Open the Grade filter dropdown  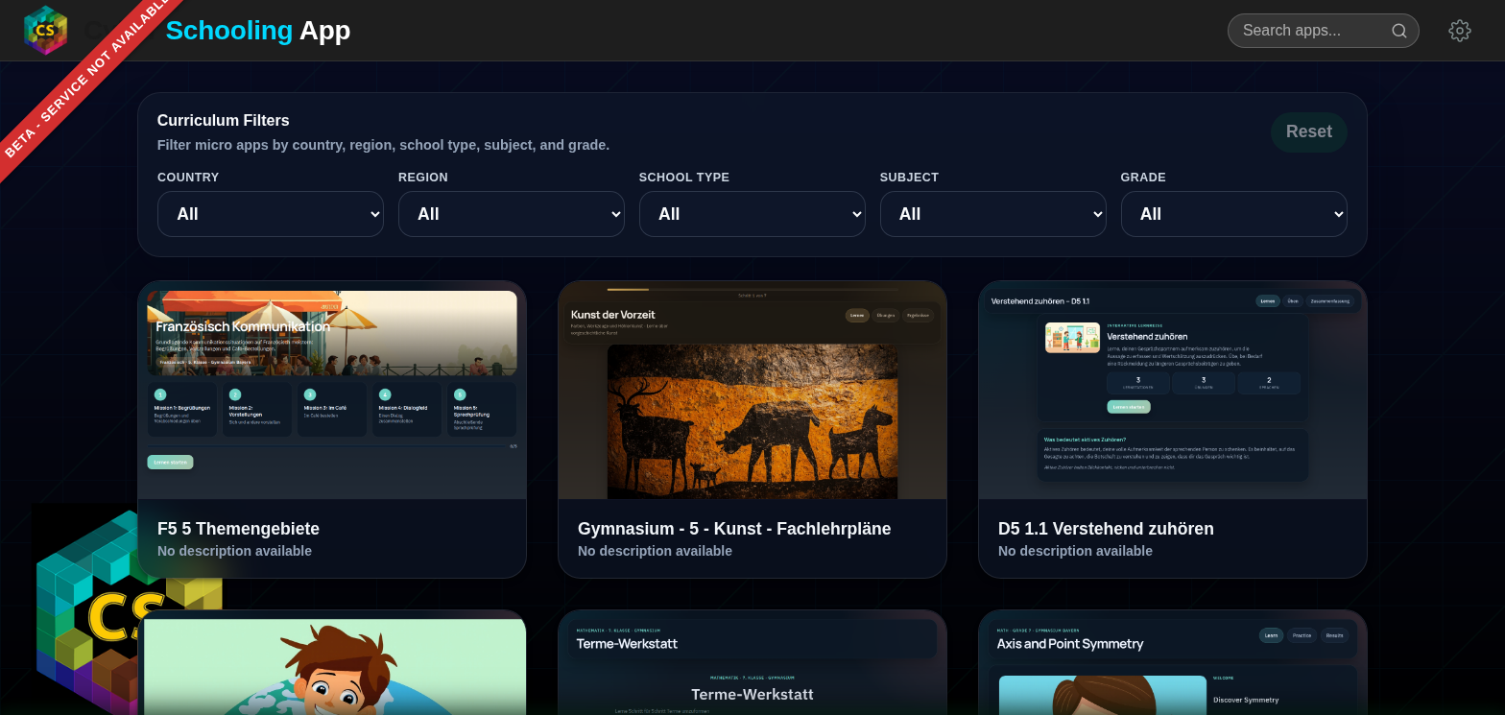click(1234, 214)
